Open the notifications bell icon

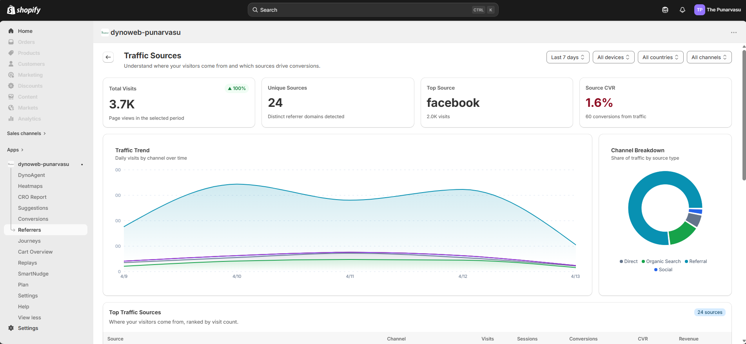[x=682, y=10]
